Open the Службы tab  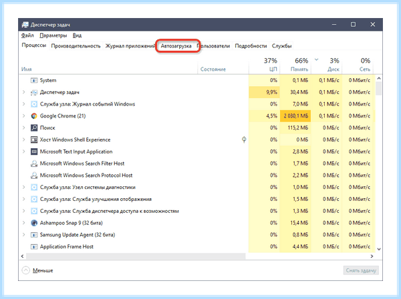[281, 46]
